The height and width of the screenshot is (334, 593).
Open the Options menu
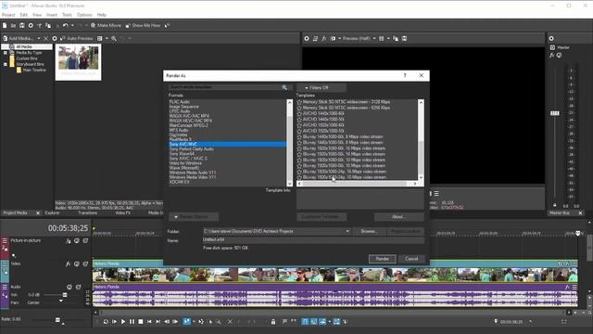pos(84,15)
